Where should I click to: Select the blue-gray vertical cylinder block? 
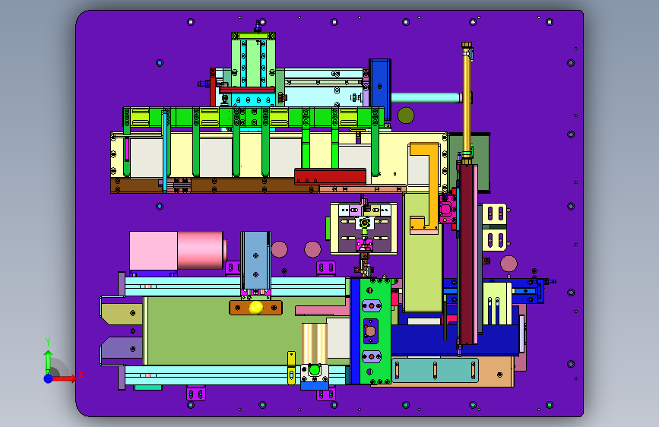pos(255,260)
